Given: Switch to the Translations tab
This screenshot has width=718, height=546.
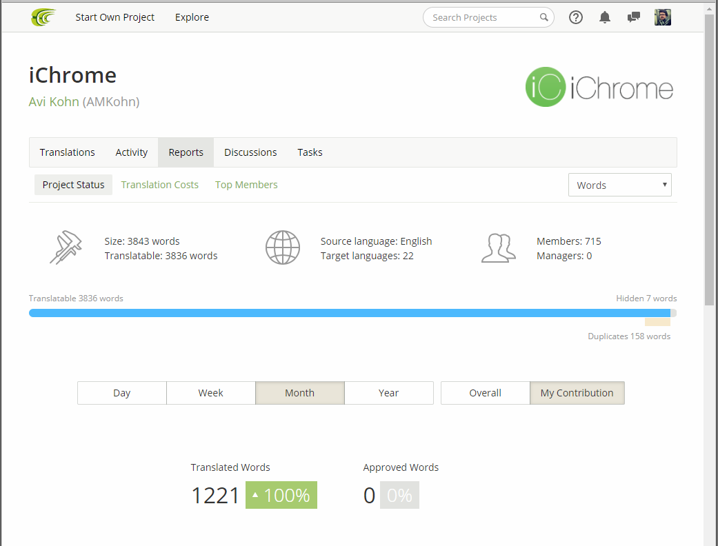Looking at the screenshot, I should pos(67,152).
